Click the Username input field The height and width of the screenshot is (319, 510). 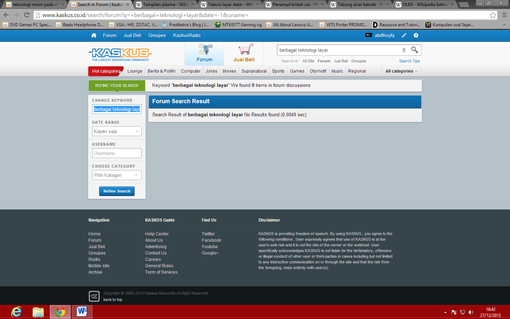tap(117, 153)
